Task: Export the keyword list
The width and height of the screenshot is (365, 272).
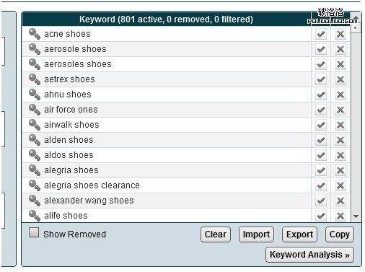Action: pos(299,234)
